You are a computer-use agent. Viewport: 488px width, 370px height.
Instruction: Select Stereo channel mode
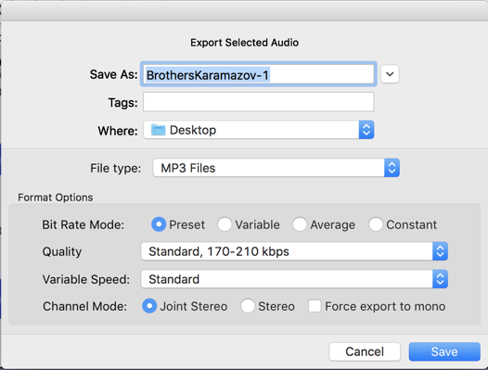[x=248, y=306]
